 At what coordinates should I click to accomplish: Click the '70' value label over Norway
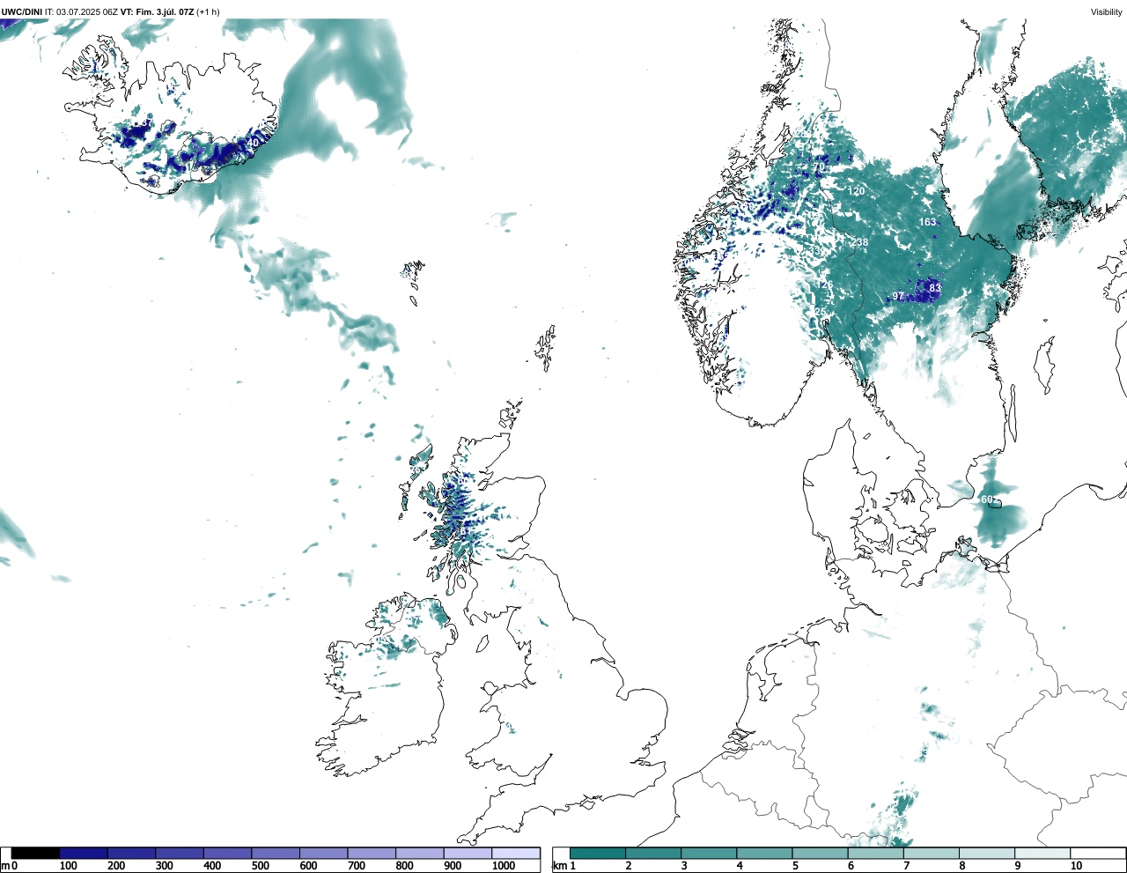tap(819, 167)
